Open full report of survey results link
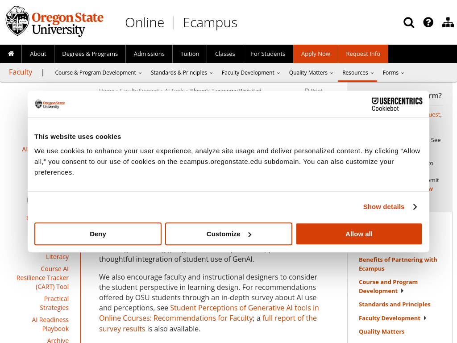457x343 pixels. point(208,323)
